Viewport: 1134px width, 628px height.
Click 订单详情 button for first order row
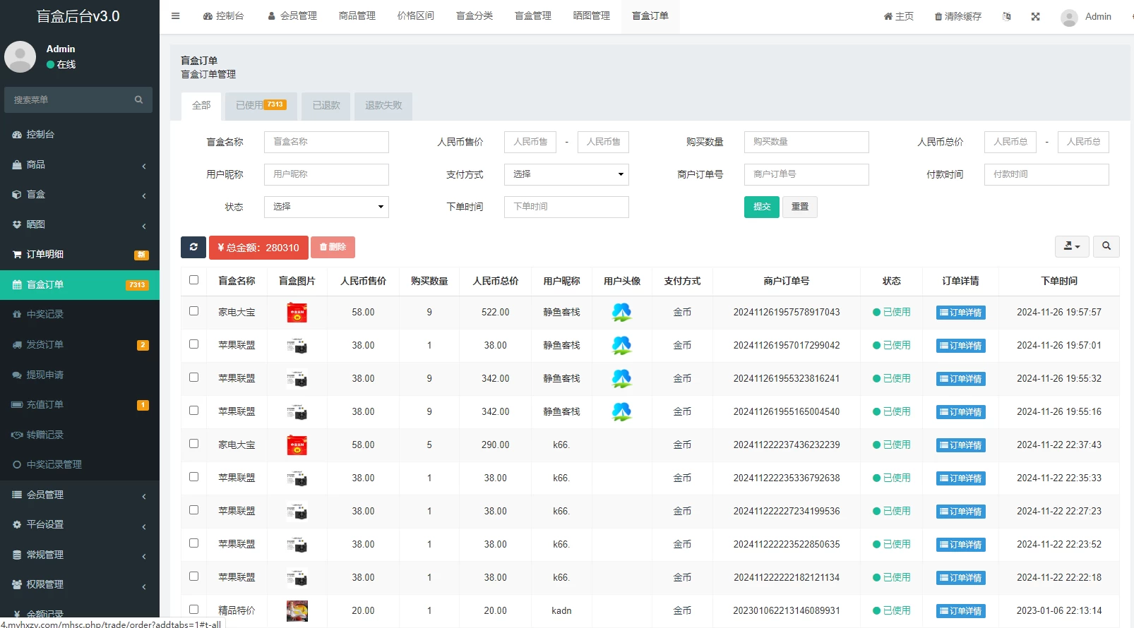960,313
